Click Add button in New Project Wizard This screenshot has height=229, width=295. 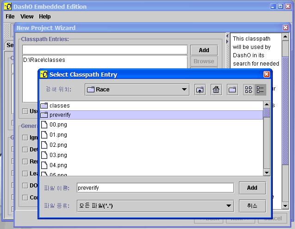pyautogui.click(x=204, y=50)
